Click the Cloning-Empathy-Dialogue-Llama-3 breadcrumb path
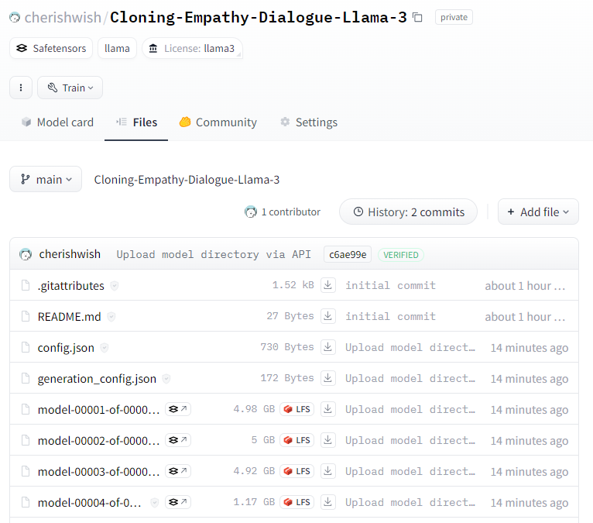Screen dimensions: 593x523 (187, 180)
